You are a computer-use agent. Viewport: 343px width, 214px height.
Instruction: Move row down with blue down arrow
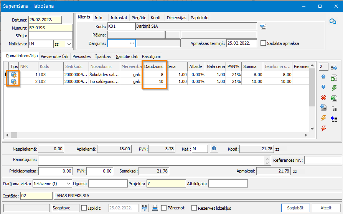323,87
